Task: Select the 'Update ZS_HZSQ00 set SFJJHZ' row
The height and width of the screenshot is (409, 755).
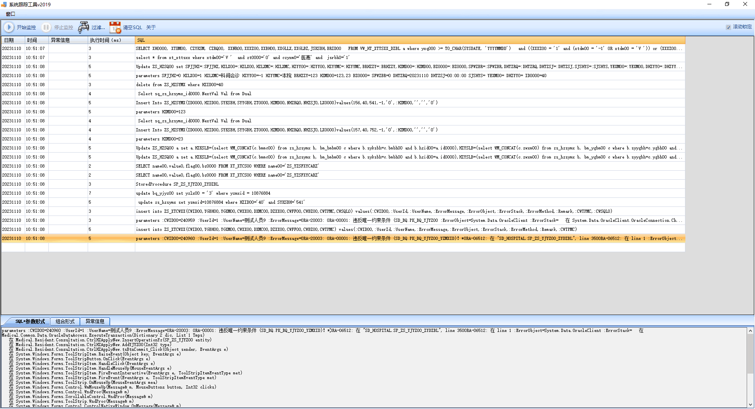Action: 343,66
